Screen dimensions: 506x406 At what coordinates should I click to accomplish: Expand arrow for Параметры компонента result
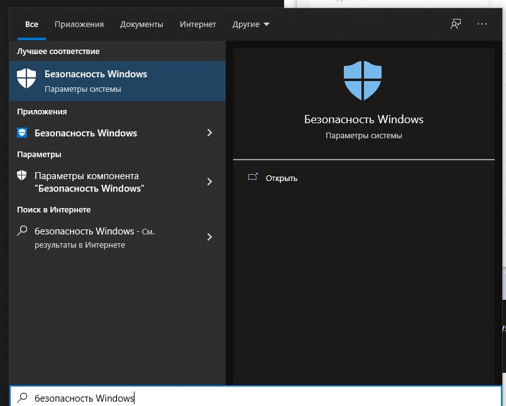[210, 182]
